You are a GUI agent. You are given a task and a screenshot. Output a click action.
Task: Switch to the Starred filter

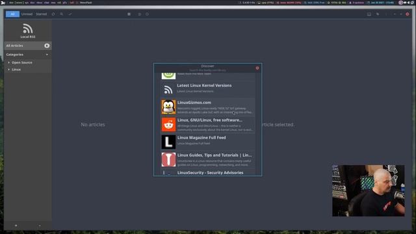[x=42, y=14]
